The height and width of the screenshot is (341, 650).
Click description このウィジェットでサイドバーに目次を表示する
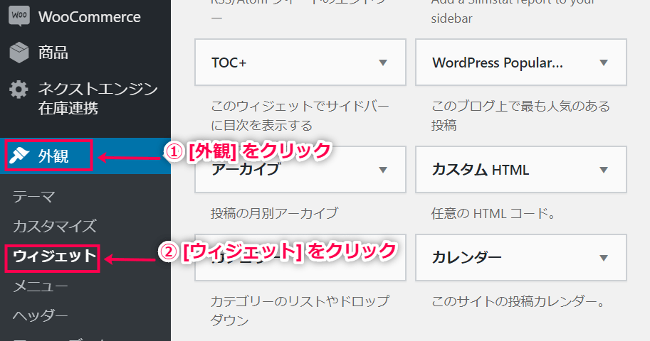click(300, 116)
